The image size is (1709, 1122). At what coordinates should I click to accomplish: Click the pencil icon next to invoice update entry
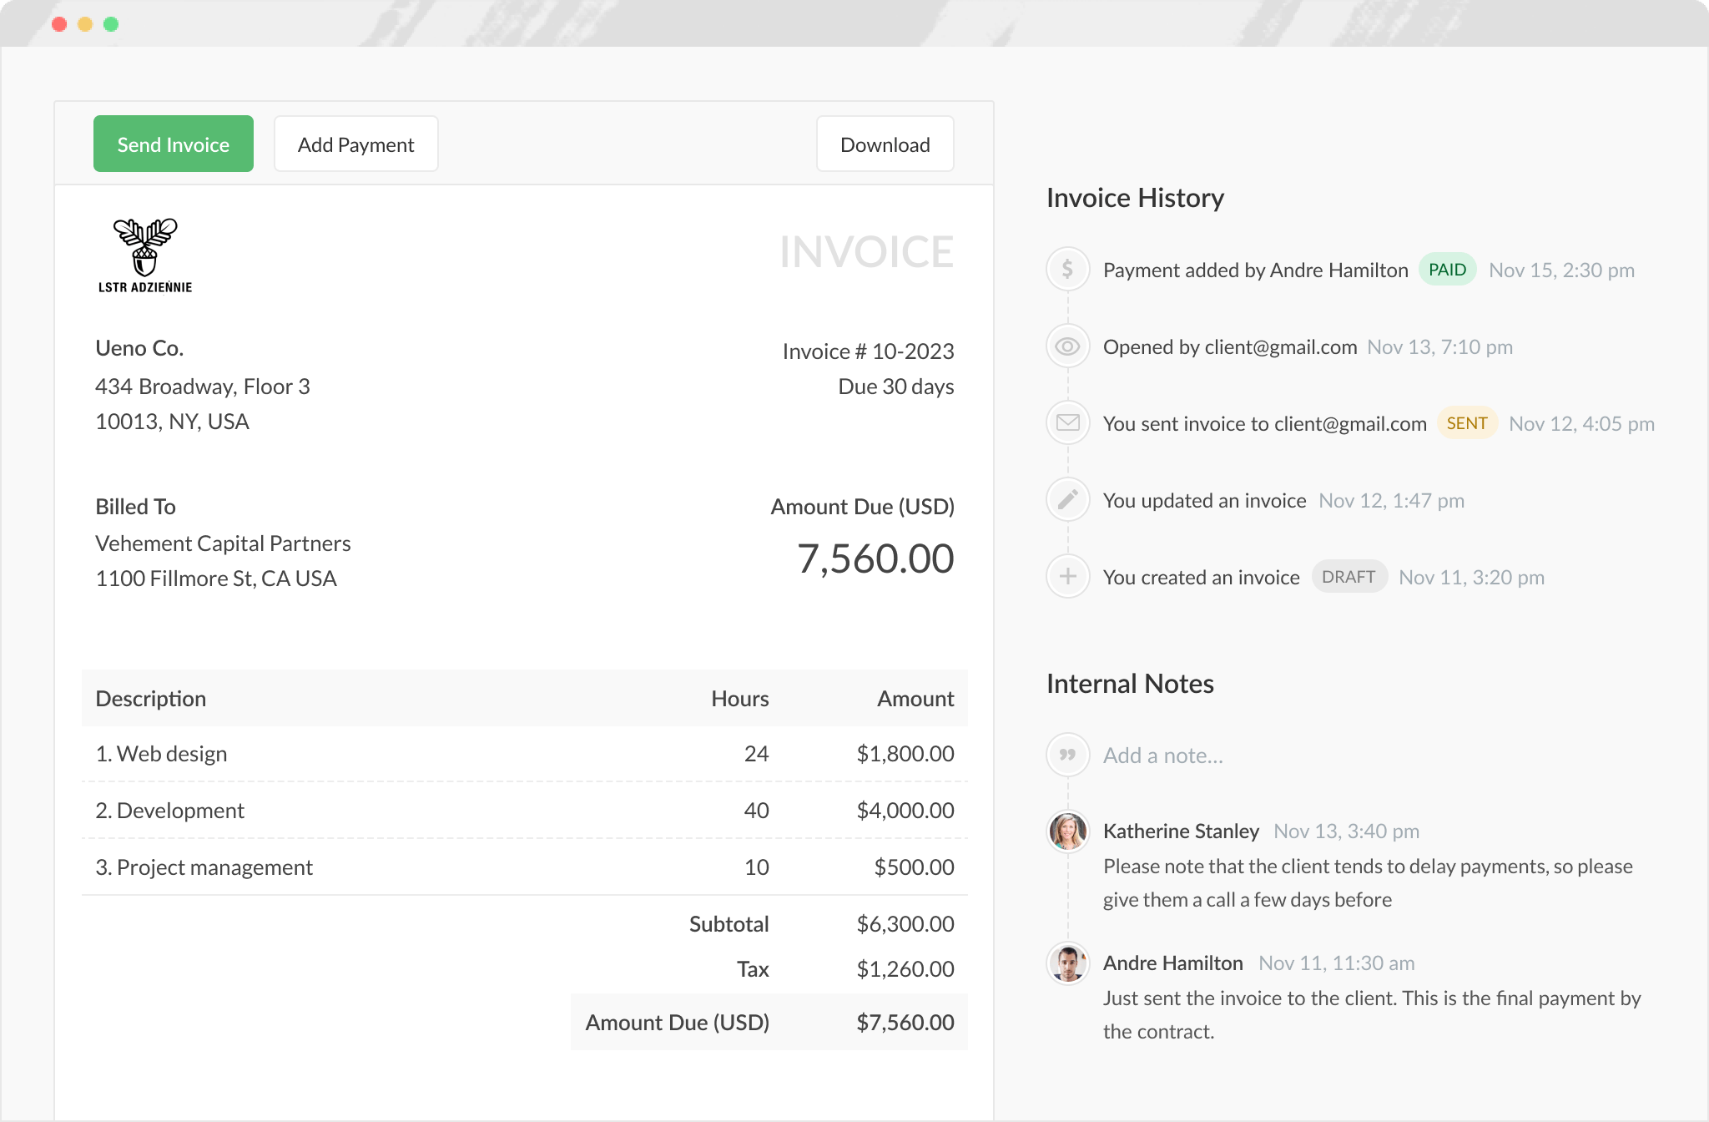point(1067,499)
